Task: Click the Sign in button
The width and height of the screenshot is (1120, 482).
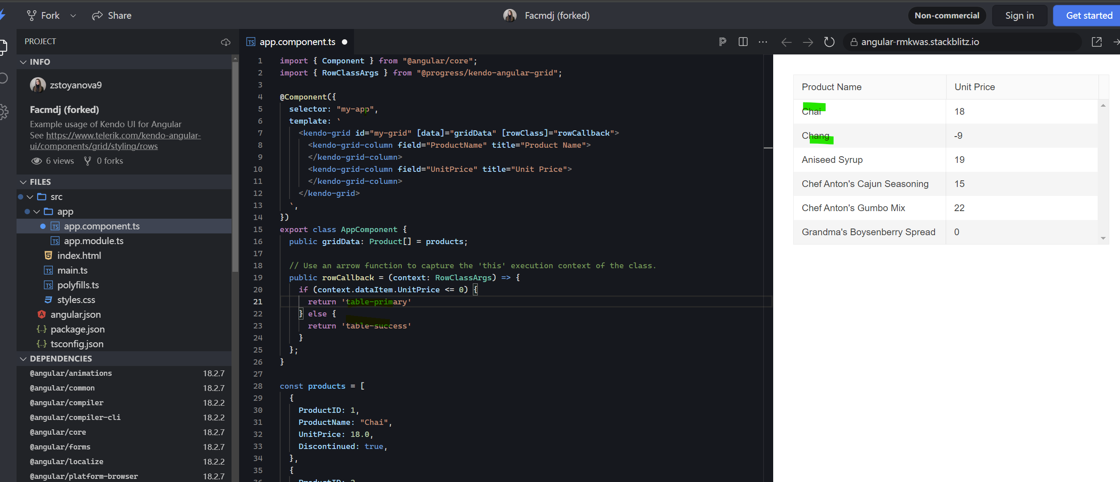Action: coord(1019,15)
